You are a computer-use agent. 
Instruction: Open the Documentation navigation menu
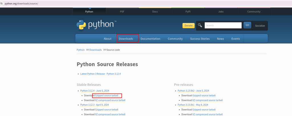pyautogui.click(x=150, y=39)
